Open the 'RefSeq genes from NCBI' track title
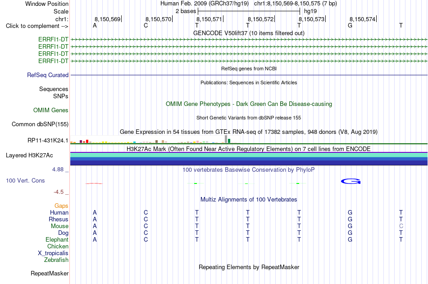 249,69
